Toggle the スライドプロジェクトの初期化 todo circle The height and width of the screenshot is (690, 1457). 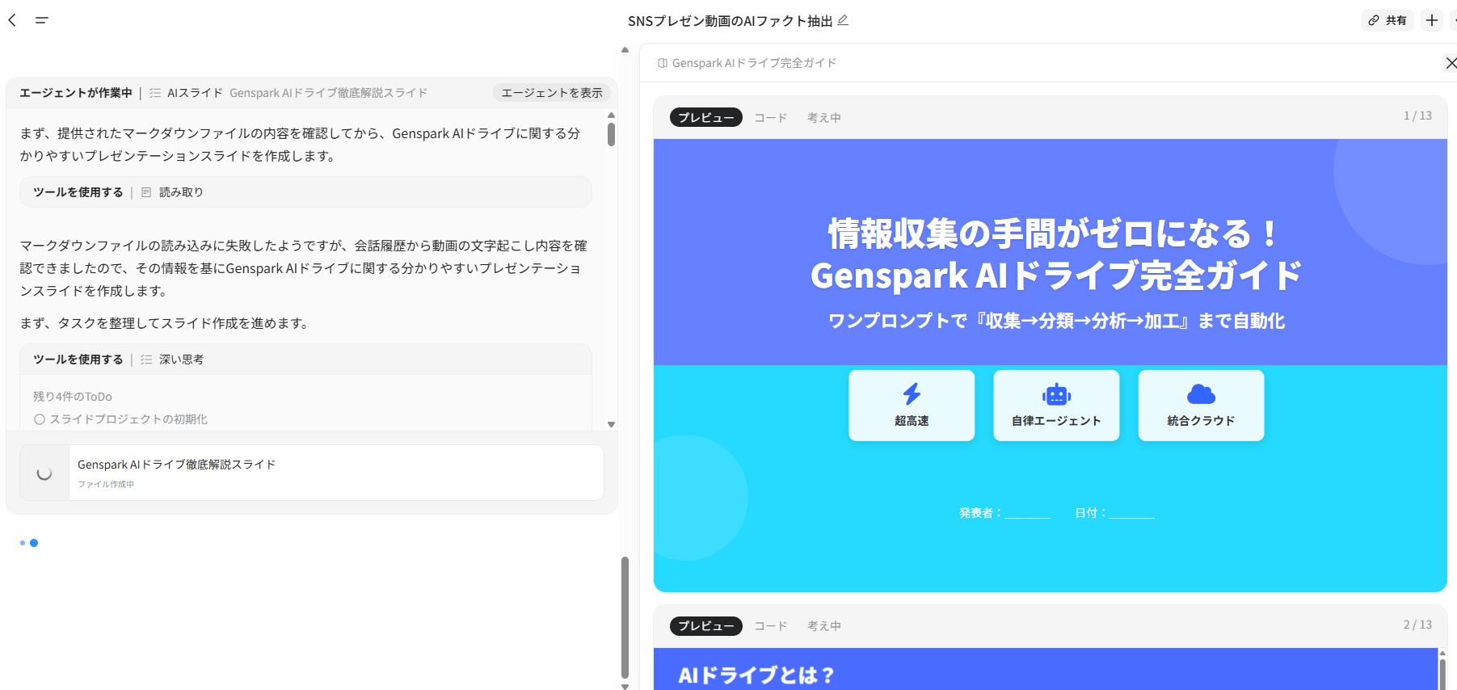(39, 419)
